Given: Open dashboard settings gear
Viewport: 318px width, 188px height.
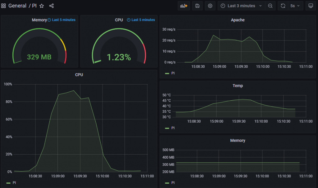Looking at the screenshot, I should [210, 6].
